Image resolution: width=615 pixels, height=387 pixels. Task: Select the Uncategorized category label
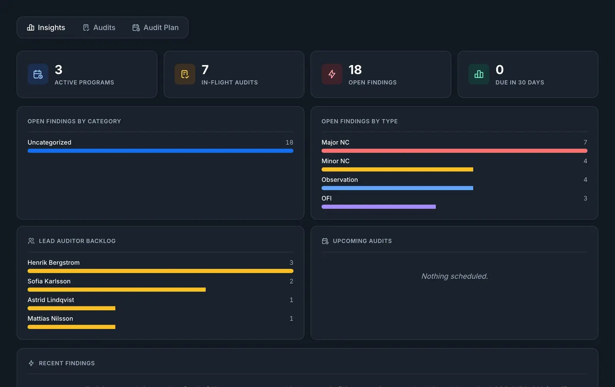[x=49, y=142]
